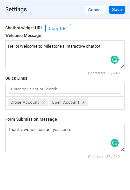Screen dimensions: 130x190
Task: Save the chatbot settings
Action: (x=117, y=10)
